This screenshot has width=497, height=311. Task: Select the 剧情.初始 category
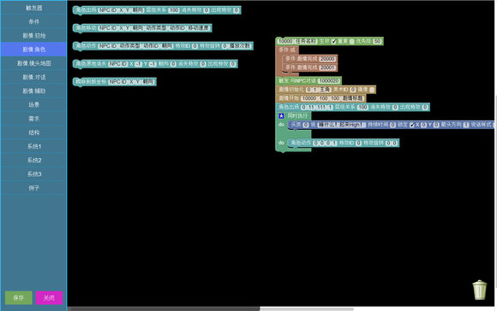tap(33, 35)
